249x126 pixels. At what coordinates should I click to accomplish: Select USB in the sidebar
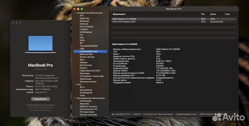82,49
